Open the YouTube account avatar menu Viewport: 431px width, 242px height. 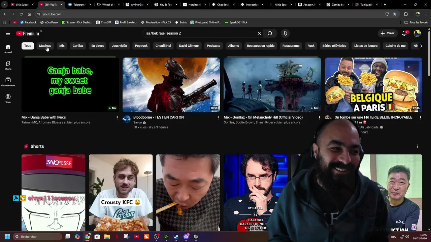417,33
